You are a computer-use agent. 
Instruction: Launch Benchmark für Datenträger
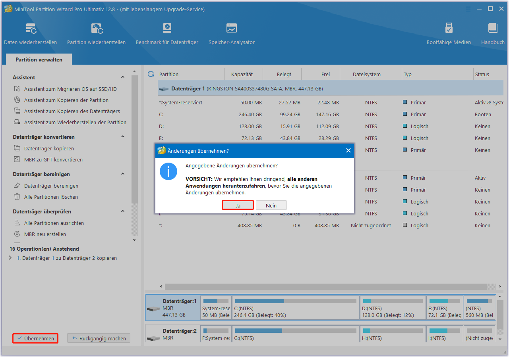(167, 34)
